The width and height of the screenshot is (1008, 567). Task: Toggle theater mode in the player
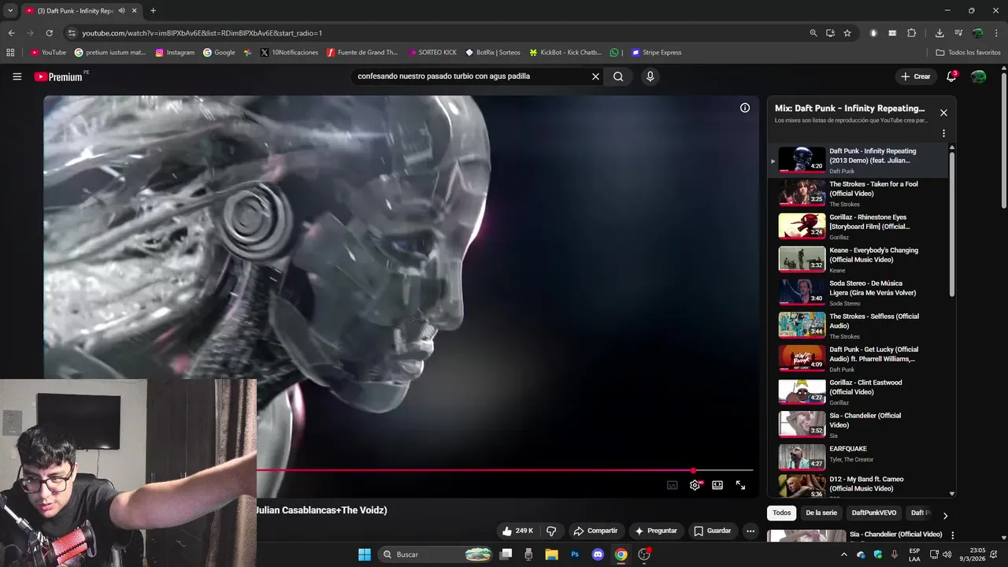[x=717, y=485]
